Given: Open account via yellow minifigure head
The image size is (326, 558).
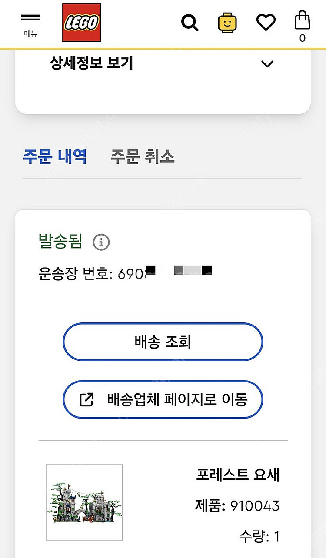Looking at the screenshot, I should (228, 23).
